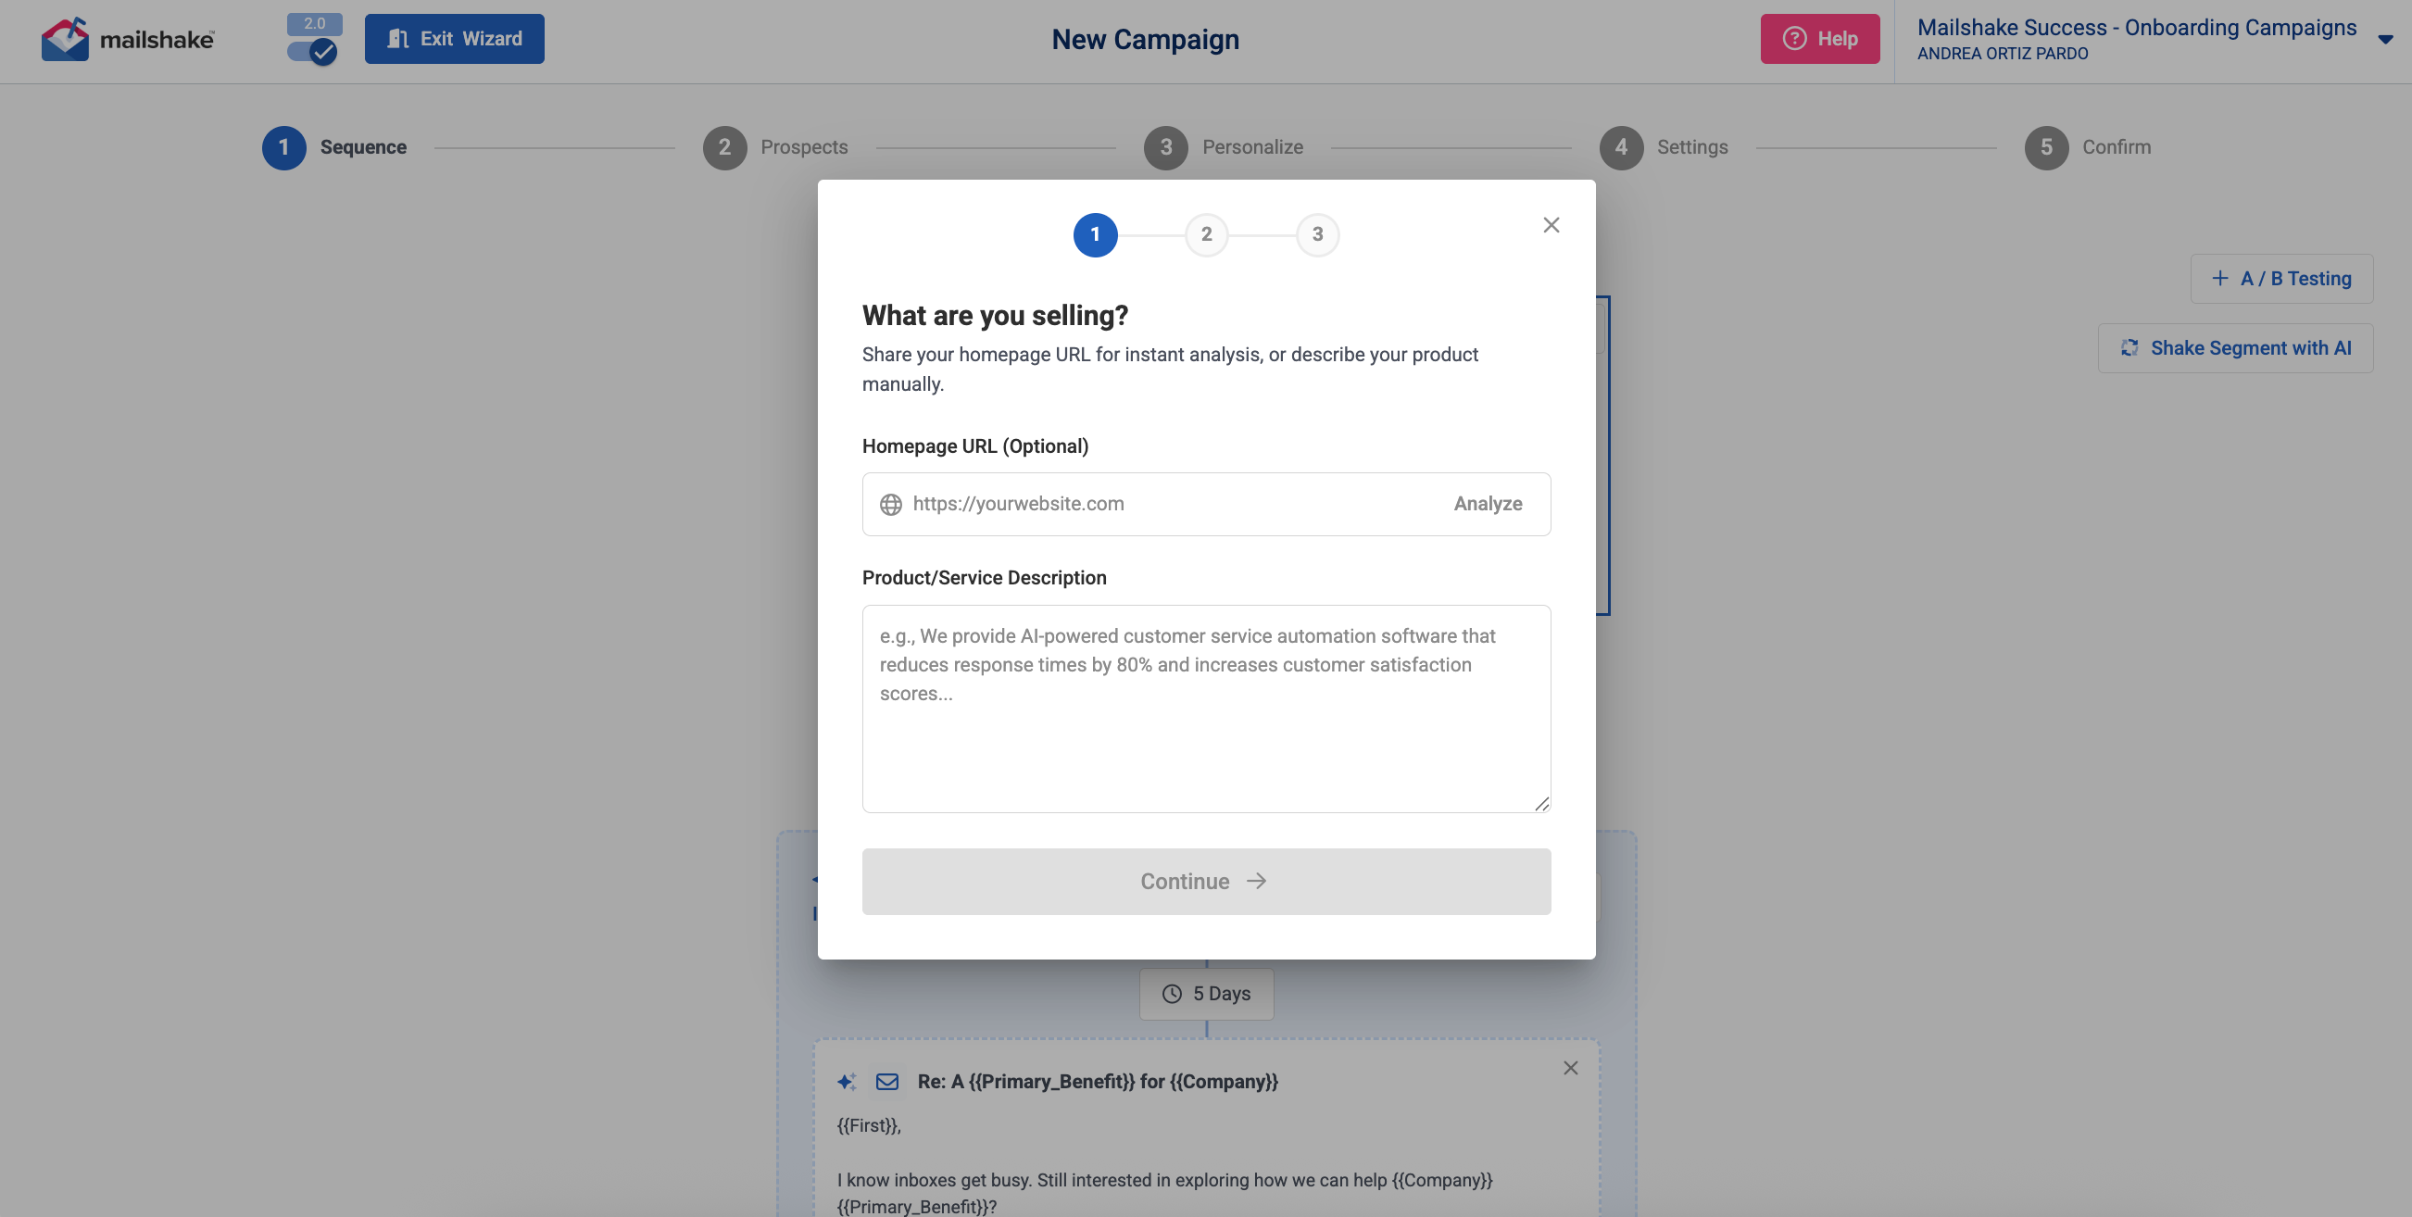This screenshot has height=1217, width=2412.
Task: Open the Help button
Action: [x=1819, y=39]
